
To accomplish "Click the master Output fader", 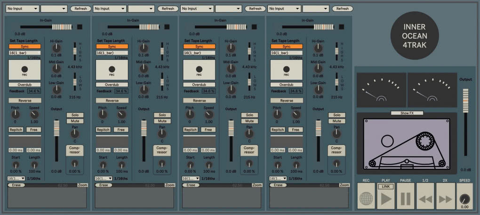I will pyautogui.click(x=465, y=122).
